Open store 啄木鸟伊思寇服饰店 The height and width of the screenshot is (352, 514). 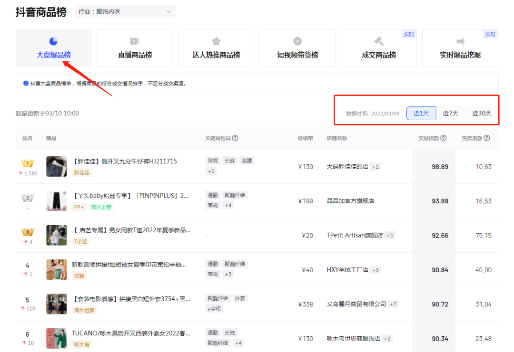(353, 338)
